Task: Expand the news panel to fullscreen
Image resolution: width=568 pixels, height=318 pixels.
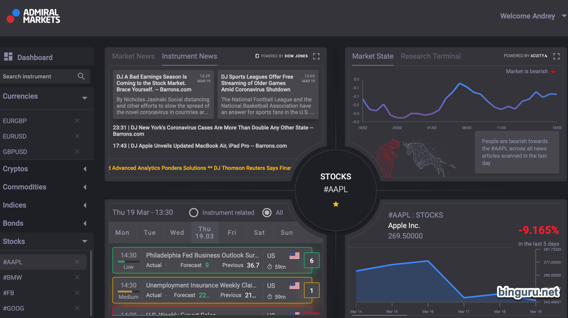Action: (316, 56)
